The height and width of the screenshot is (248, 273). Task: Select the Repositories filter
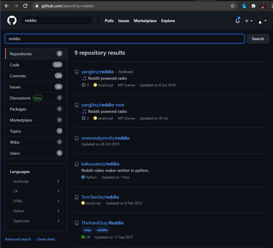(36, 54)
